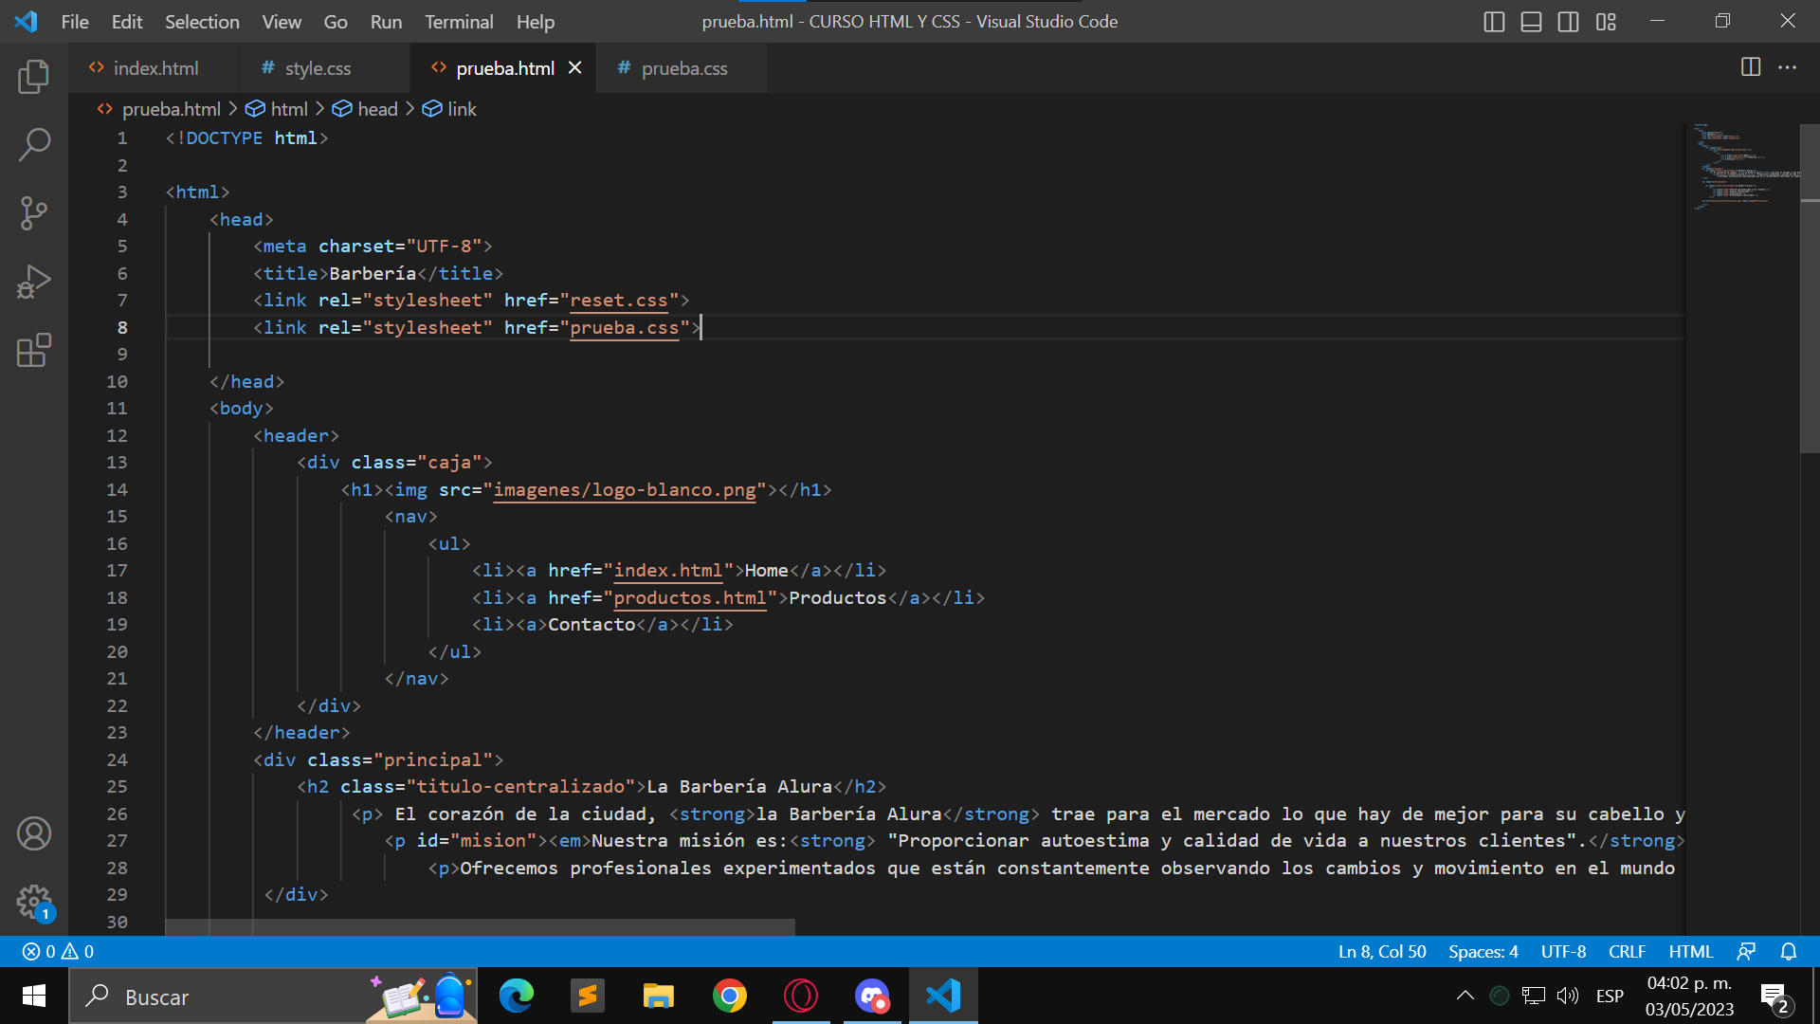Screen dimensions: 1820x1024
Task: Expand the prueba.html breadcrumb
Action: tap(159, 109)
